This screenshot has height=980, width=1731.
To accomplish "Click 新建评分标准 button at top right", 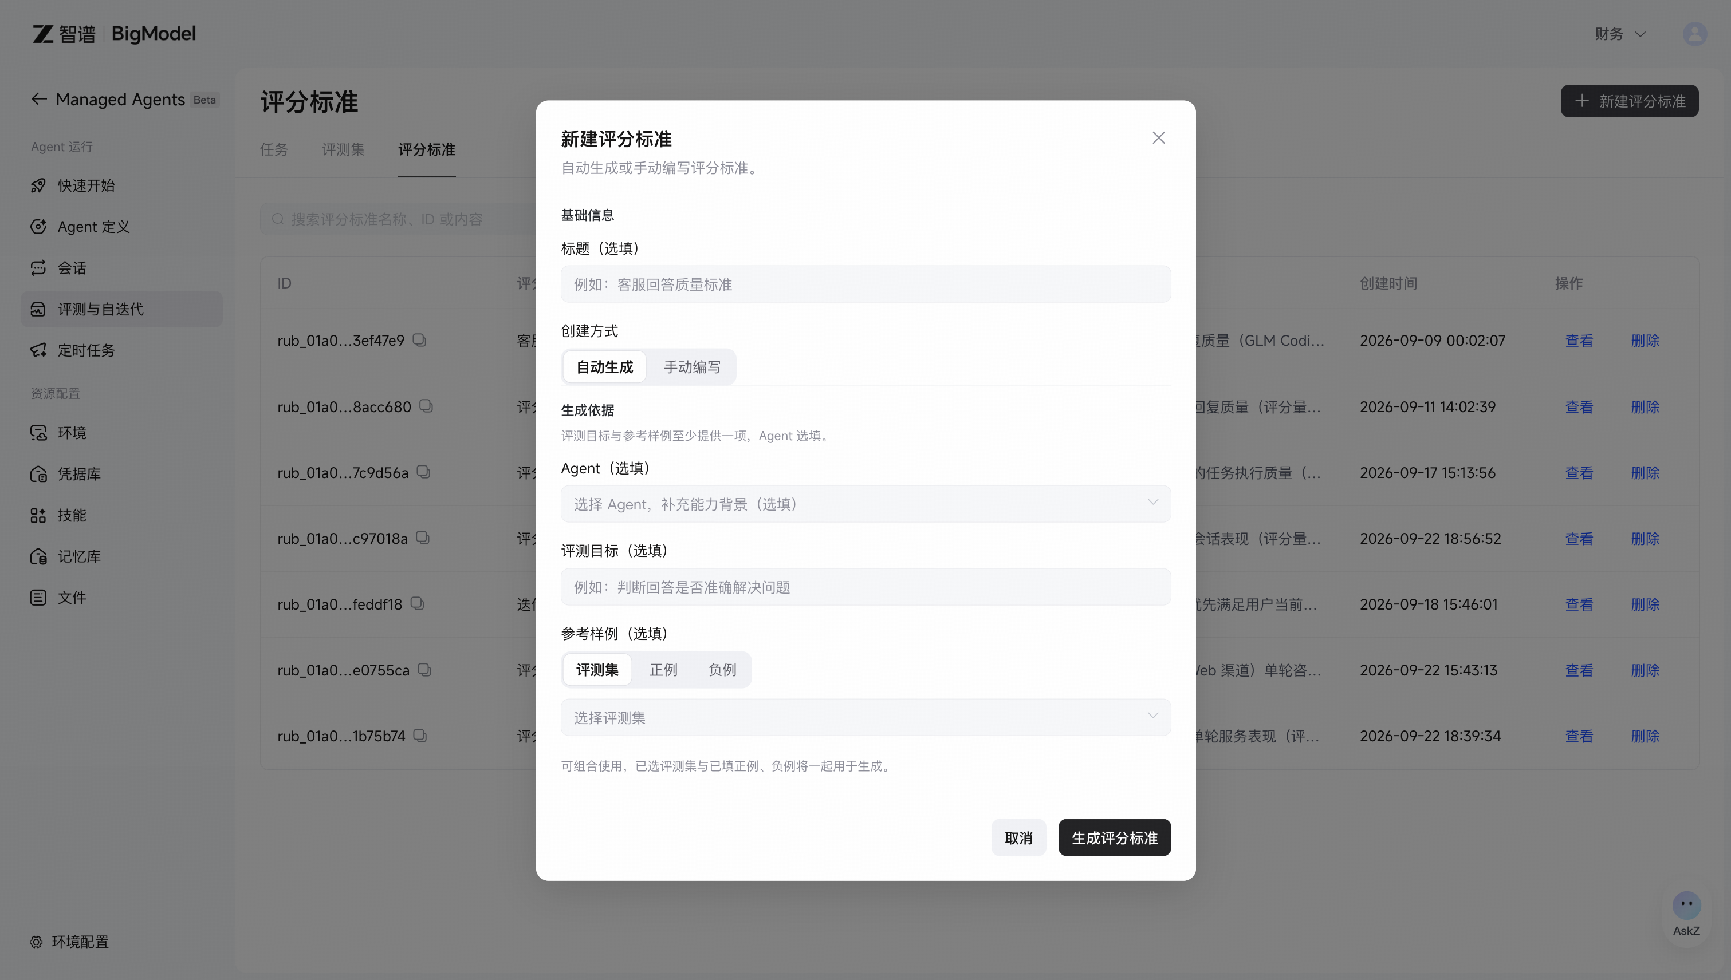I will coord(1629,101).
